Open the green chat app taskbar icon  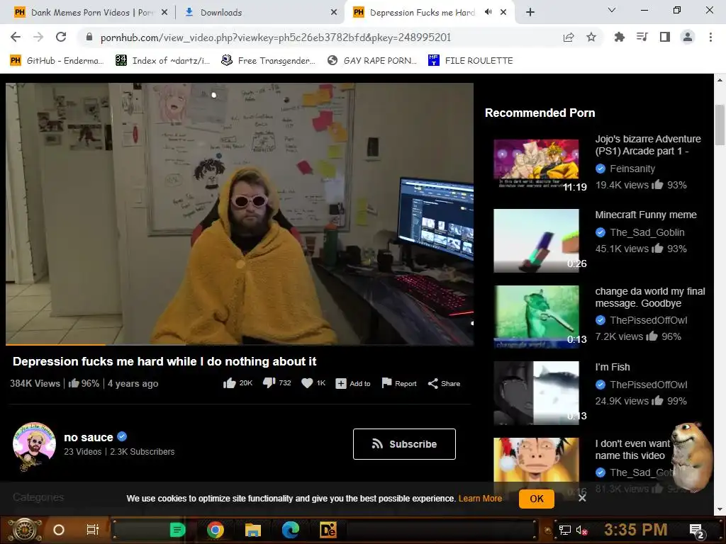(177, 530)
